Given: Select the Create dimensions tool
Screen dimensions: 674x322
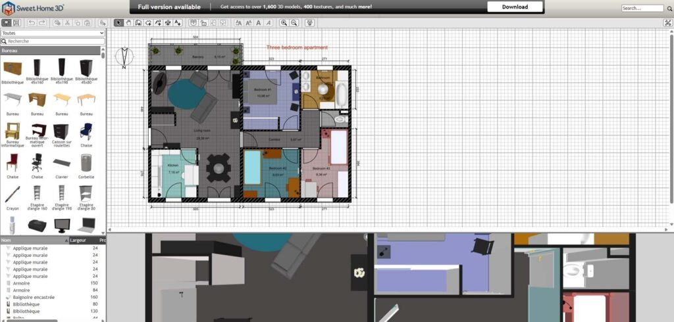Looking at the screenshot, I should tap(168, 23).
